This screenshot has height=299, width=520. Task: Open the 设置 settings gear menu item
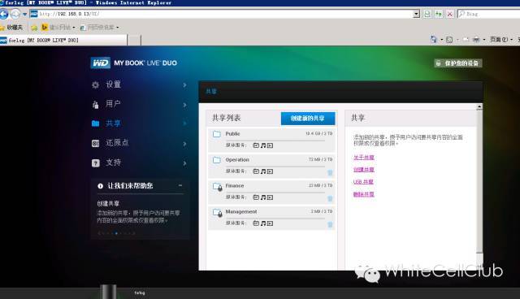point(106,84)
